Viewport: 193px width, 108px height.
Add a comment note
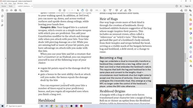coord(117,10)
